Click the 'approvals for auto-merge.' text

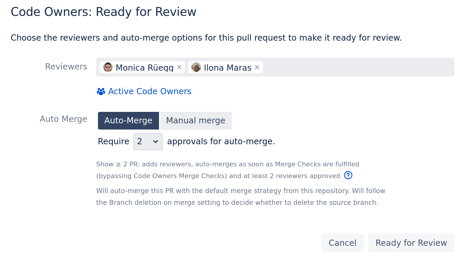[221, 142]
